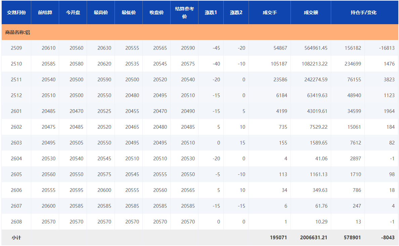The image size is (399, 246).
Task: Click the 商品名称:铝 group row label
Action: coord(17,33)
